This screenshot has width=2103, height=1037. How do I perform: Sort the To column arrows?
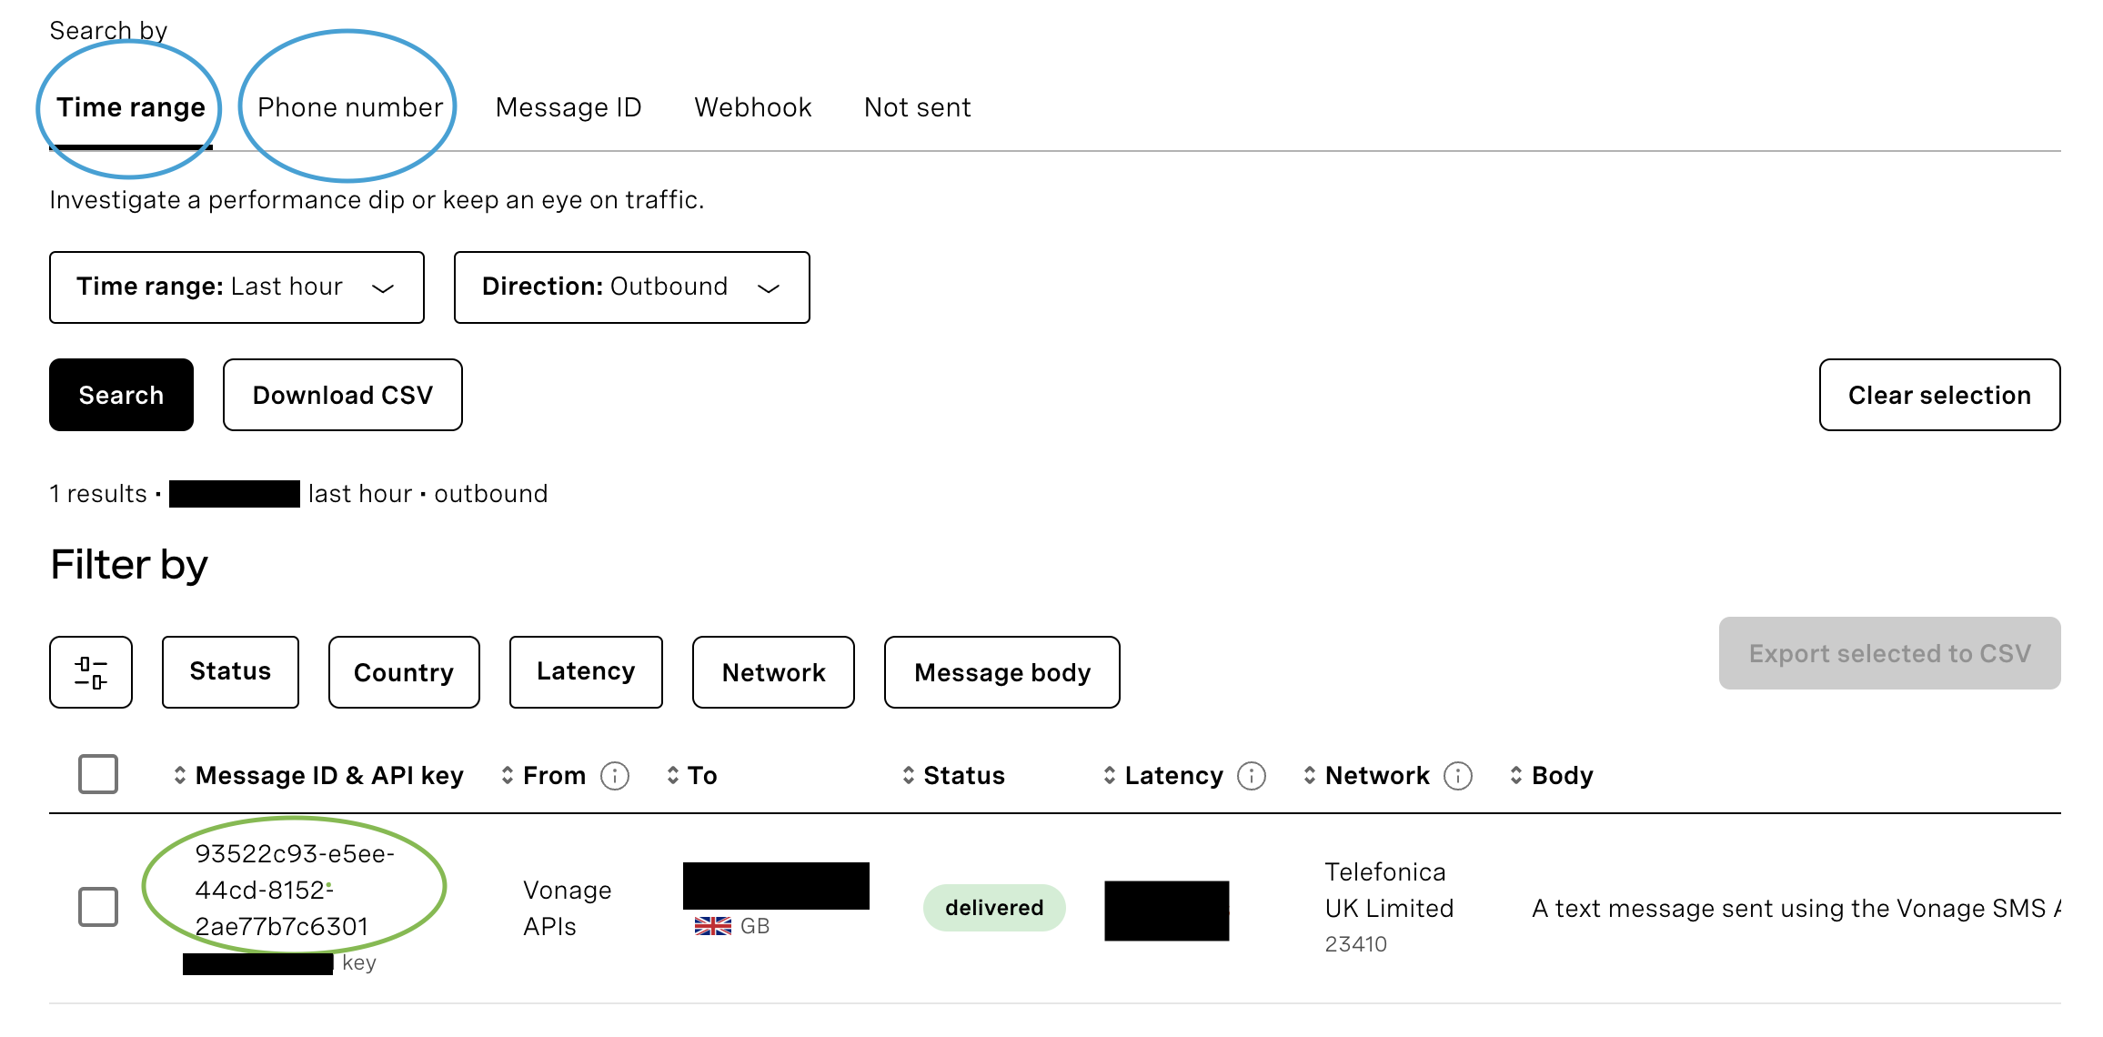point(673,776)
